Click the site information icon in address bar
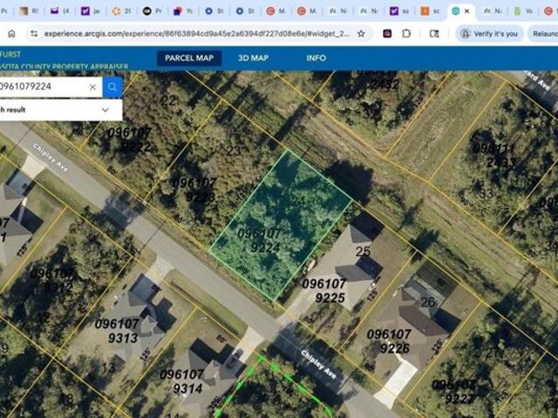Image resolution: width=558 pixels, height=418 pixels. pos(34,33)
